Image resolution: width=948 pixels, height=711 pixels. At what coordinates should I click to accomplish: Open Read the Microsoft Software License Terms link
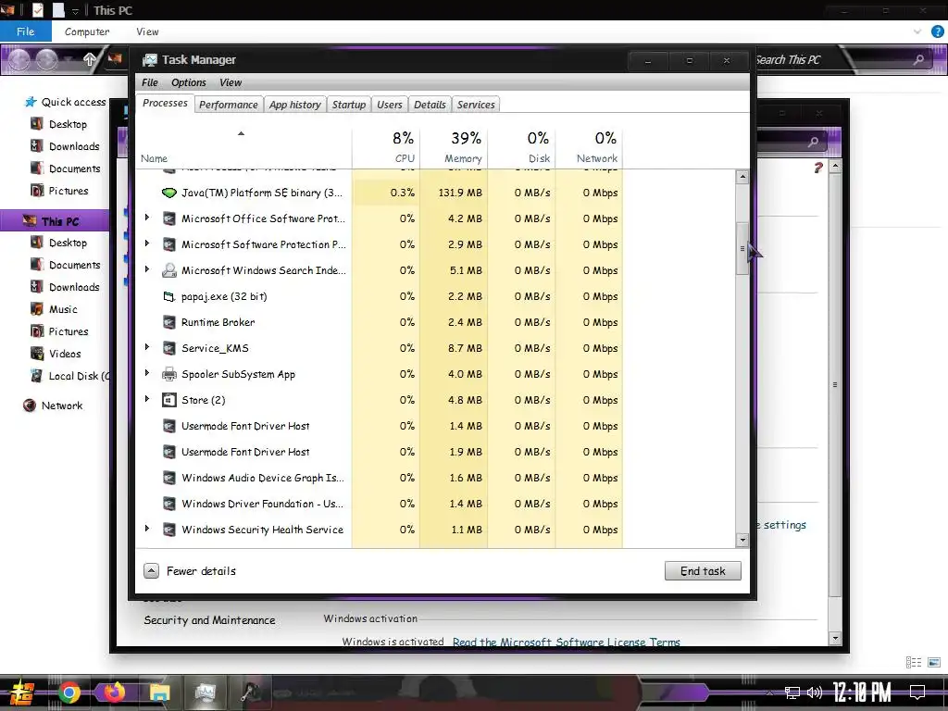(x=567, y=642)
